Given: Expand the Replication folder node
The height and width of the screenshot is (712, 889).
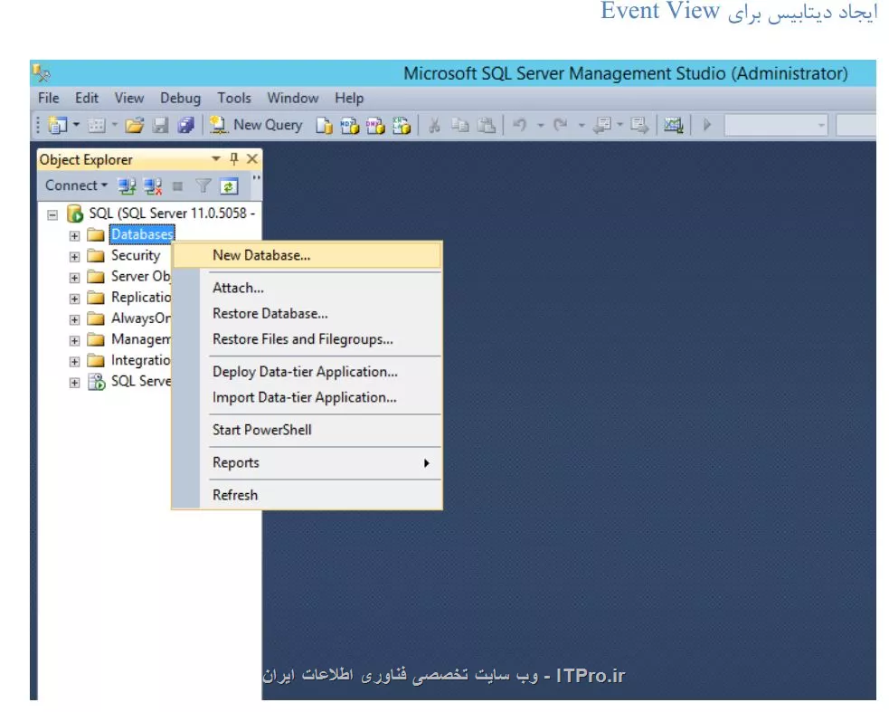Looking at the screenshot, I should point(74,299).
